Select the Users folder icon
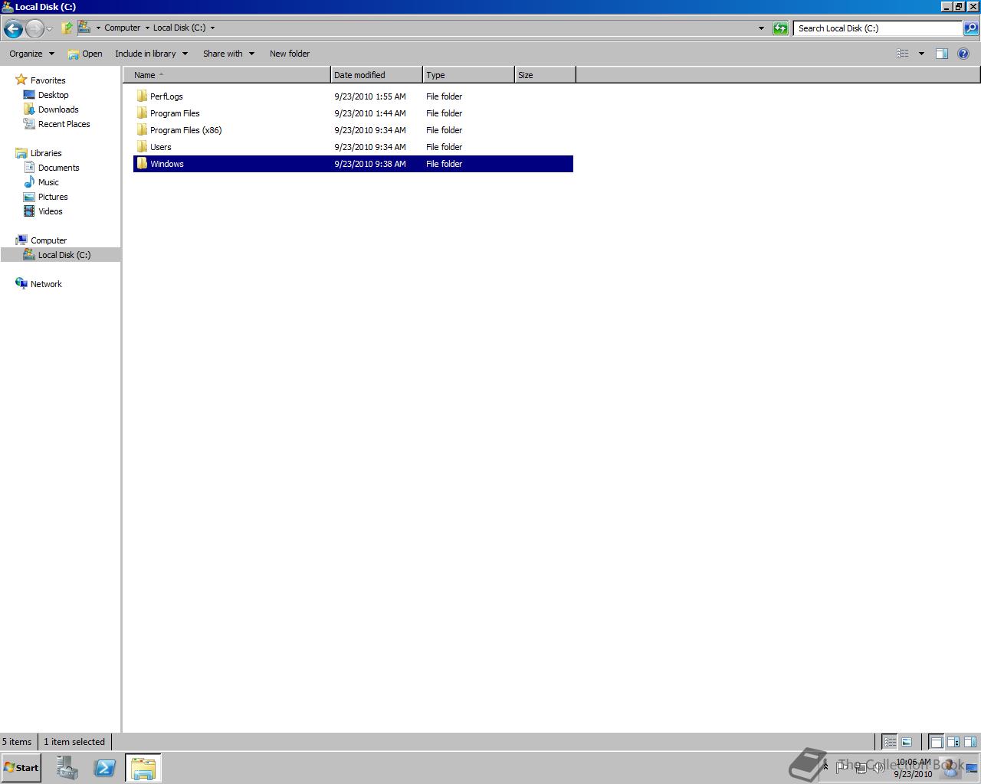 coord(142,146)
